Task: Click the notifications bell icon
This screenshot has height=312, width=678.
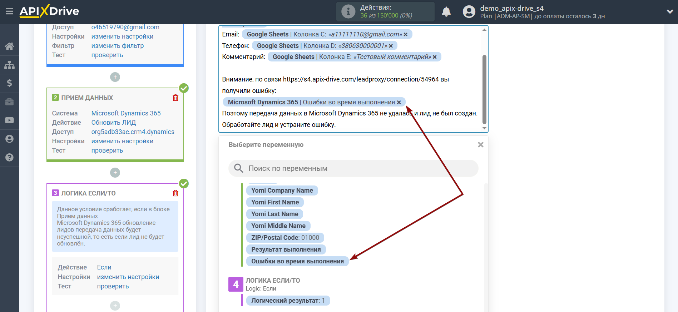Action: click(x=446, y=12)
